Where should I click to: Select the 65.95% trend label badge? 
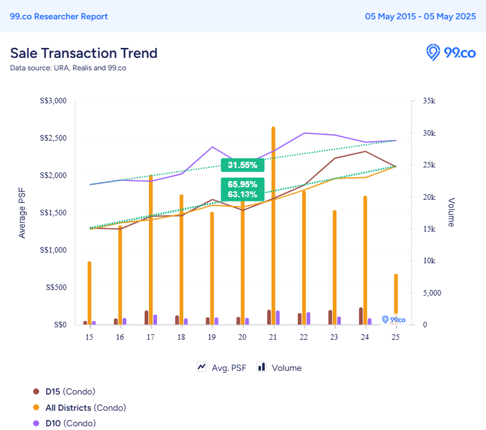pyautogui.click(x=243, y=184)
